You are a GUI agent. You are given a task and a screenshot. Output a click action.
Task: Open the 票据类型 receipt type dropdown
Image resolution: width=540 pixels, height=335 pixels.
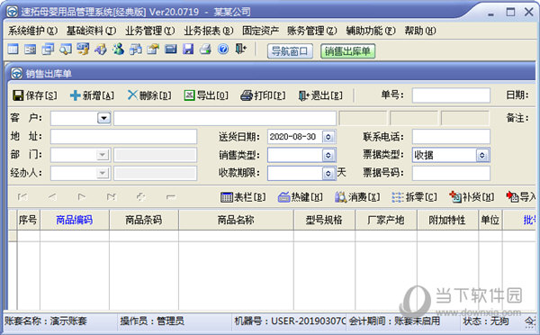(482, 155)
